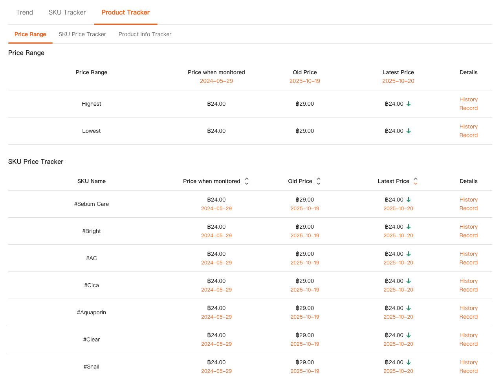This screenshot has height=376, width=493.
Task: Select the Product Tracker tab
Action: point(125,12)
